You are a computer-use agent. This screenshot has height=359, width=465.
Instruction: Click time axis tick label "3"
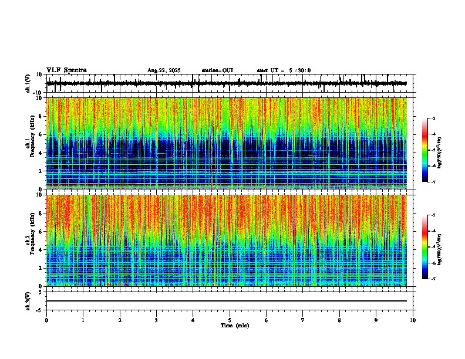tap(156, 320)
